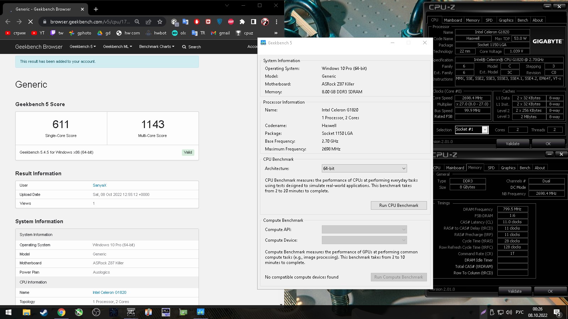Image resolution: width=568 pixels, height=319 pixels.
Task: Open the notification center
Action: (557, 313)
